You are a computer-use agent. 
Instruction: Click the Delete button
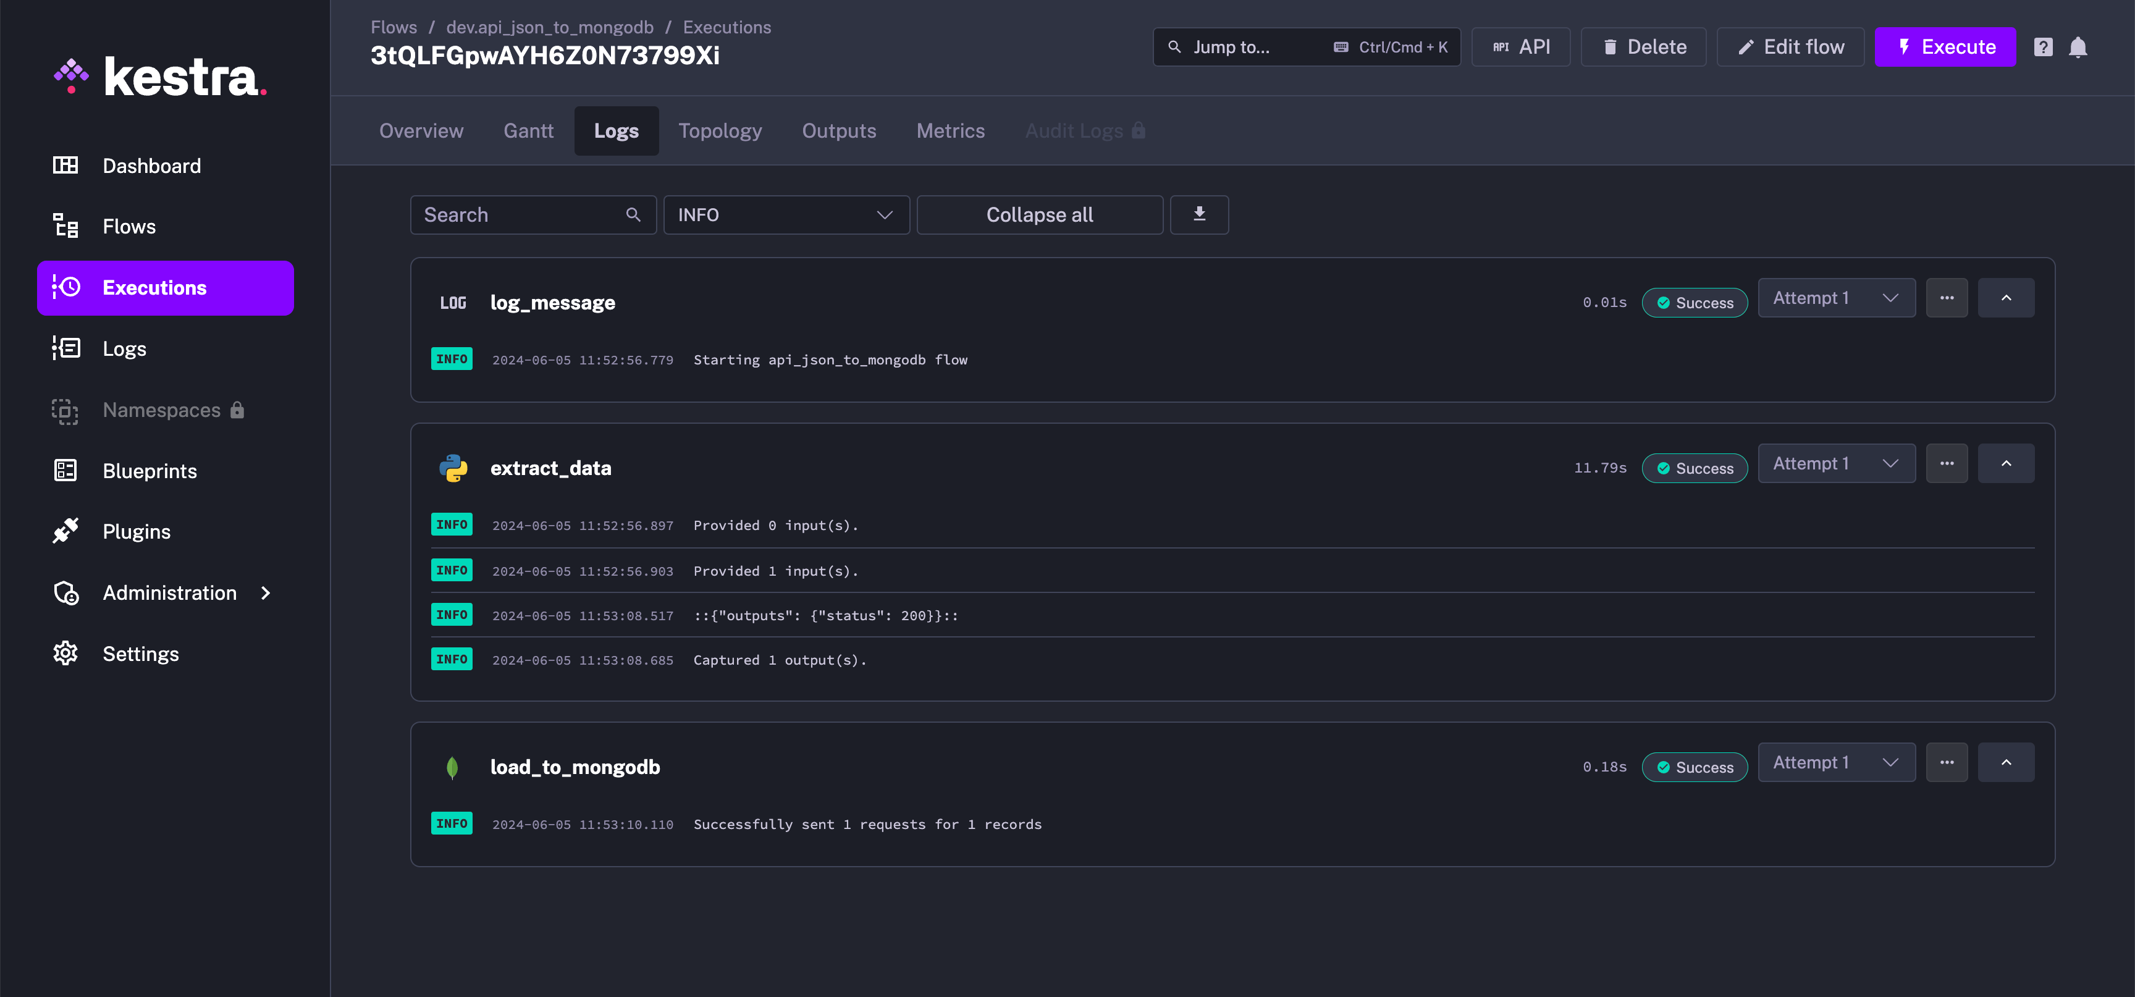[x=1643, y=47]
